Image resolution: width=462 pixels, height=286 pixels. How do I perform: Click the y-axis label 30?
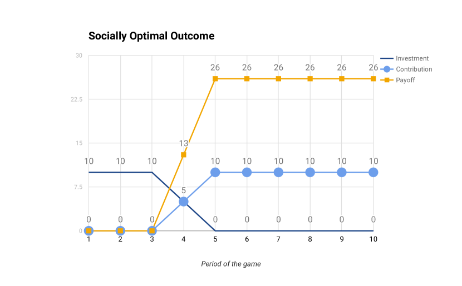[79, 56]
